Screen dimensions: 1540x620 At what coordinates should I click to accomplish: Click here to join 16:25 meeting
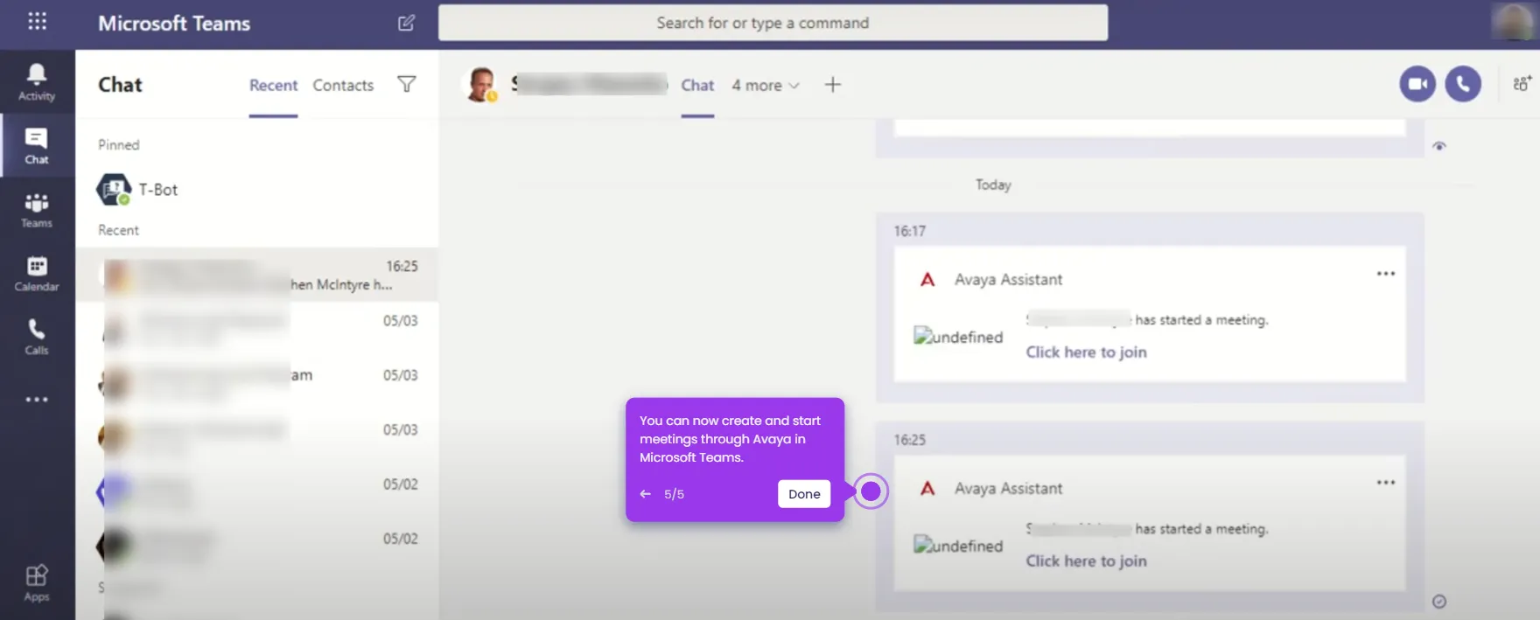(1086, 561)
